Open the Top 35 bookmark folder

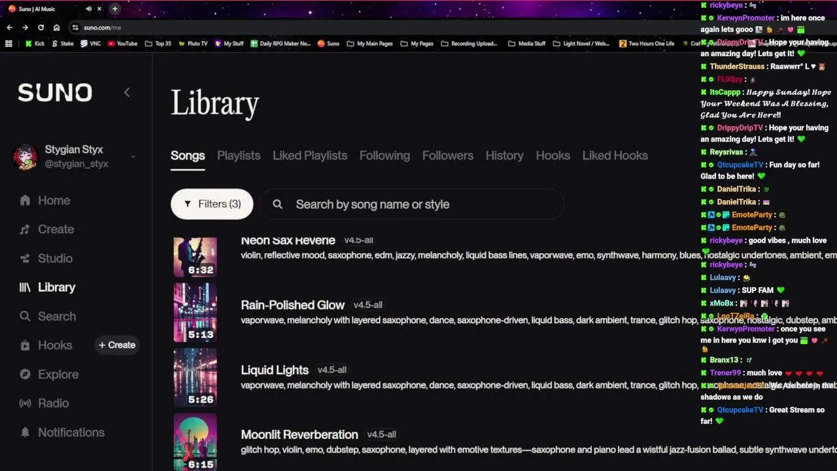click(158, 44)
